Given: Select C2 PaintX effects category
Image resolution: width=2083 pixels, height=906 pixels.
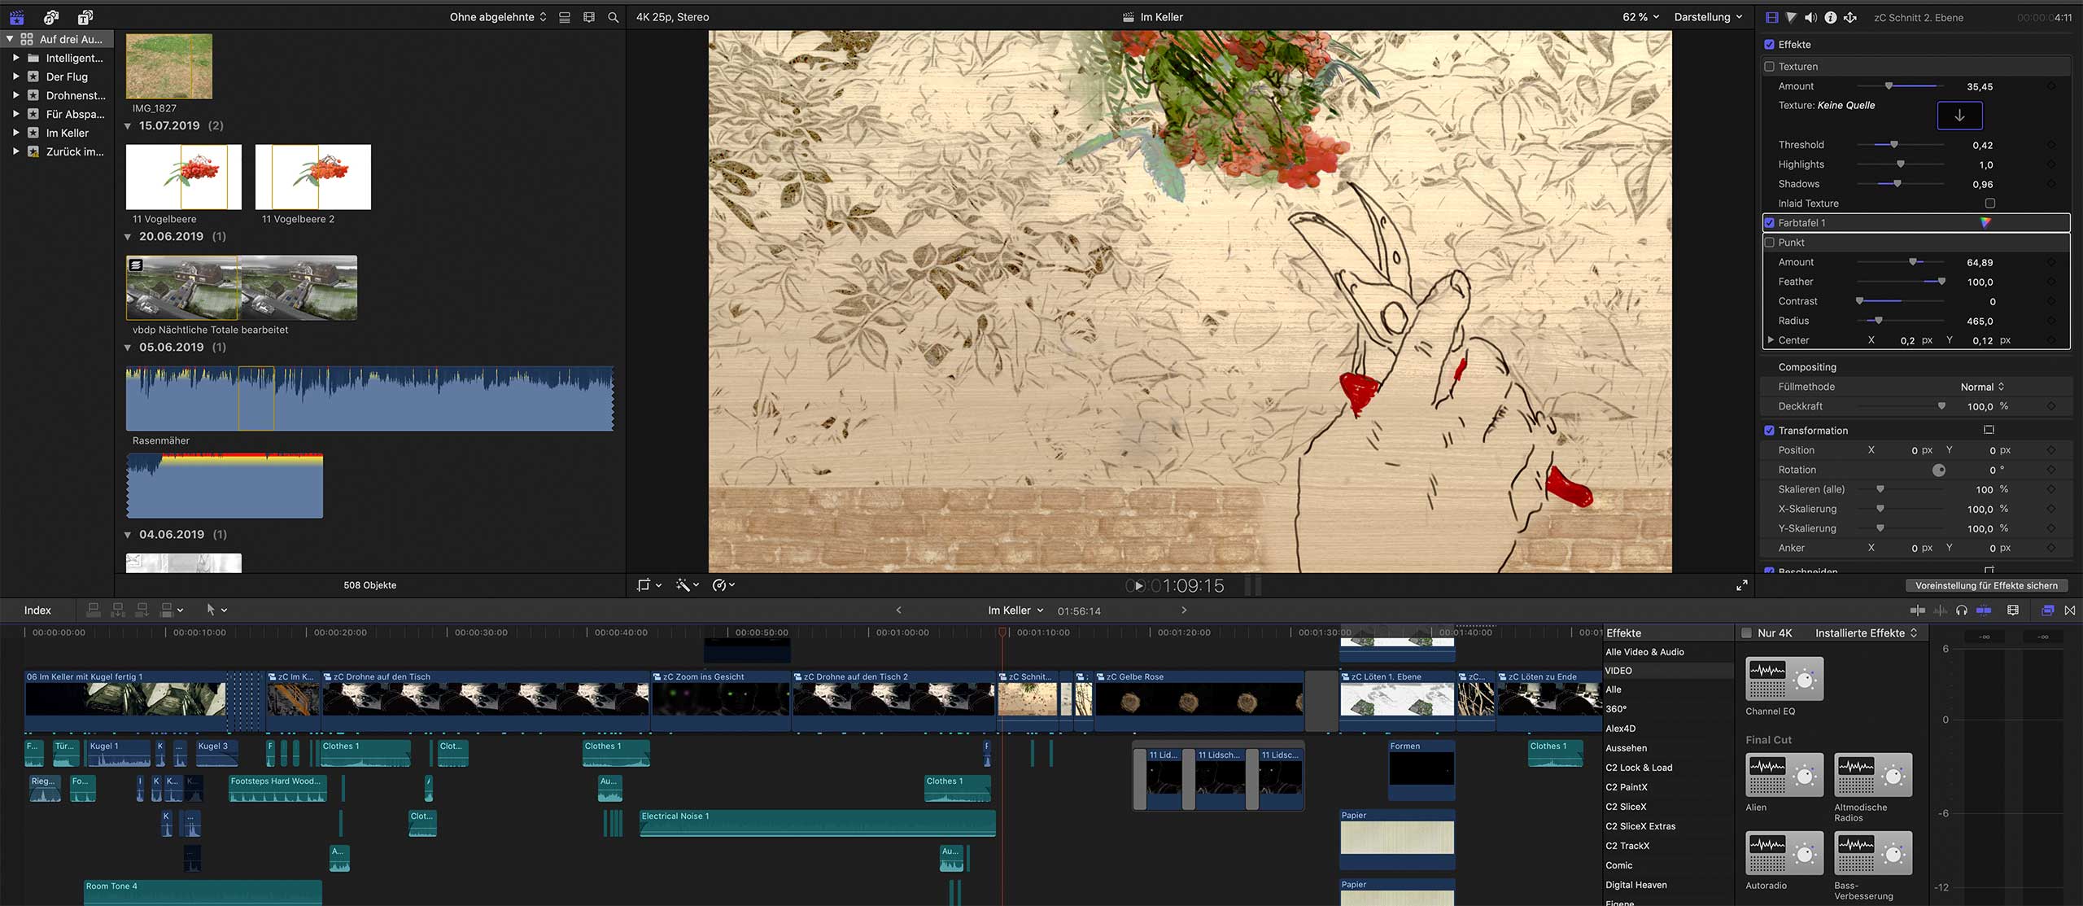Looking at the screenshot, I should (1627, 787).
